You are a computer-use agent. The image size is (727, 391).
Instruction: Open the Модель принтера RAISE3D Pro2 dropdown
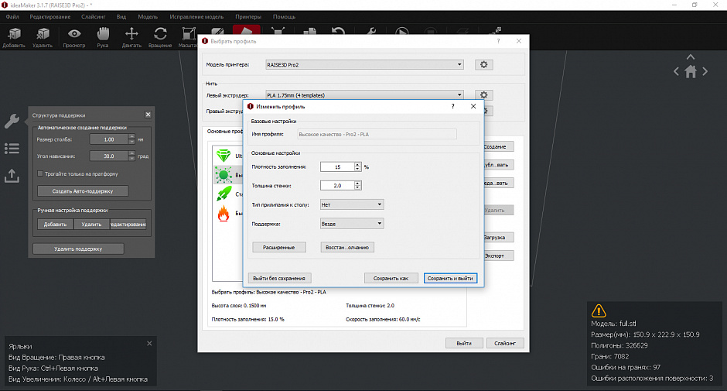click(364, 64)
